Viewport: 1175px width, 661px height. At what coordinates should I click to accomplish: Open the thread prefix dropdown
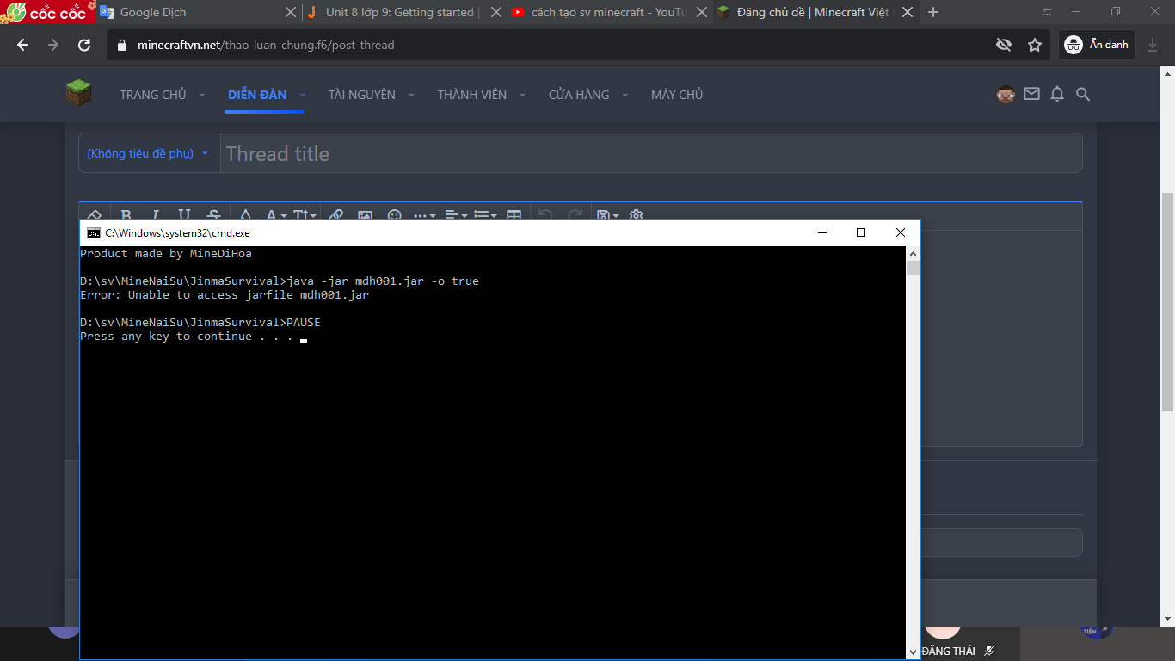click(148, 153)
